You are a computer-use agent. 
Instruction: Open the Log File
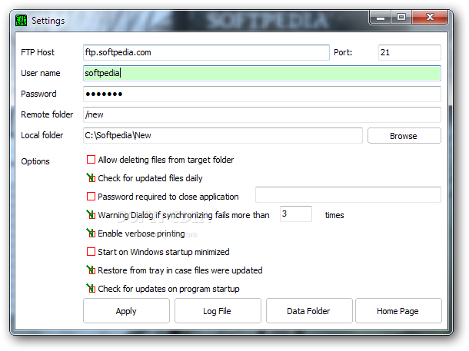[x=218, y=310]
